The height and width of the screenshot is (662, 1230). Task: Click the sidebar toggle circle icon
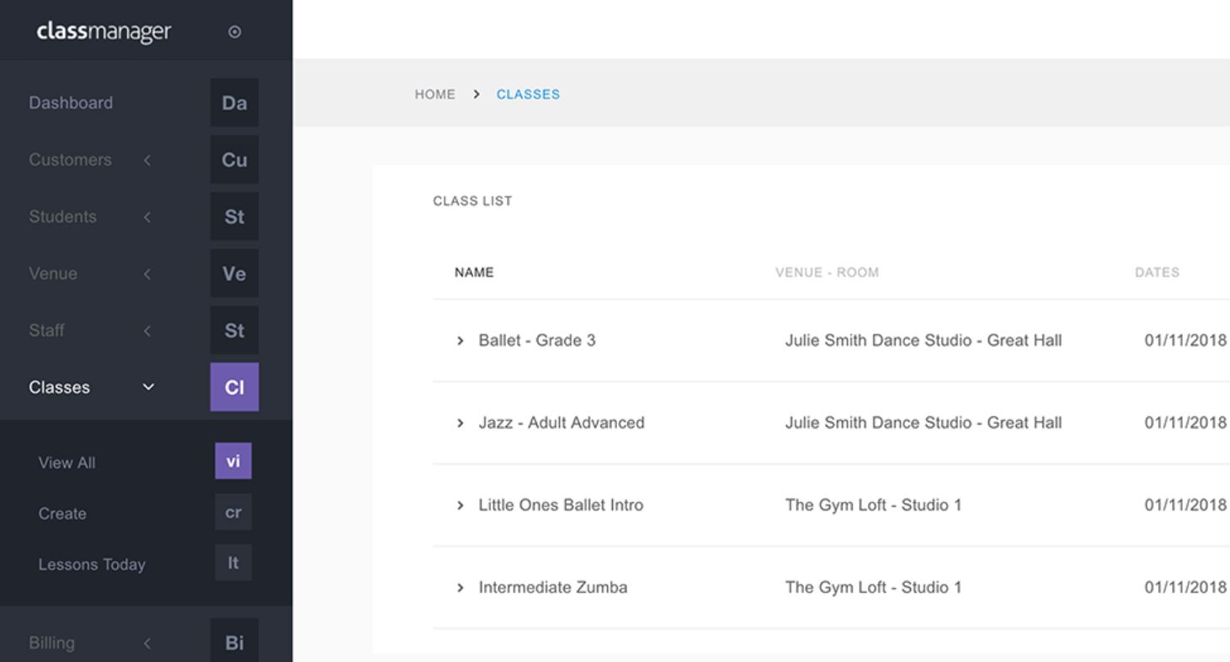point(235,32)
